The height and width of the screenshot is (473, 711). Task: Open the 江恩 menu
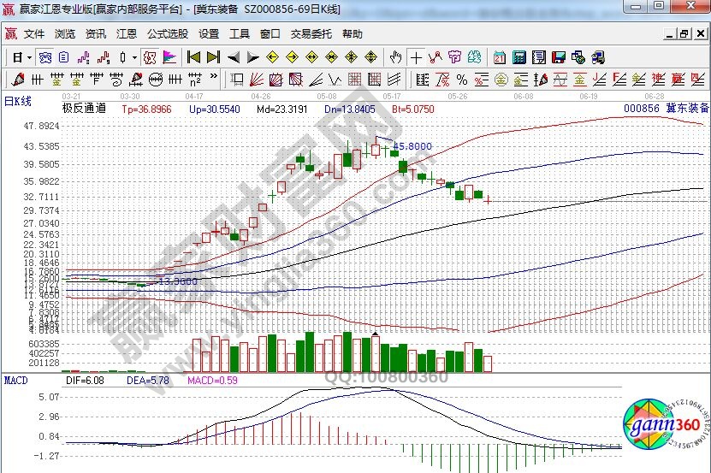[127, 34]
